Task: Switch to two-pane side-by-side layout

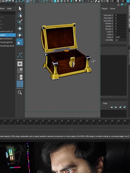Action: (20, 77)
